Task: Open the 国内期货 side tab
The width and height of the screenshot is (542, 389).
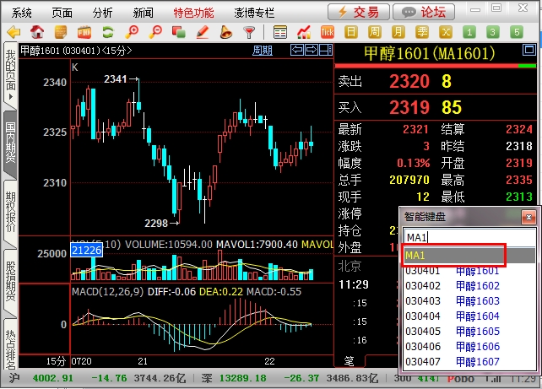Action: (10, 143)
